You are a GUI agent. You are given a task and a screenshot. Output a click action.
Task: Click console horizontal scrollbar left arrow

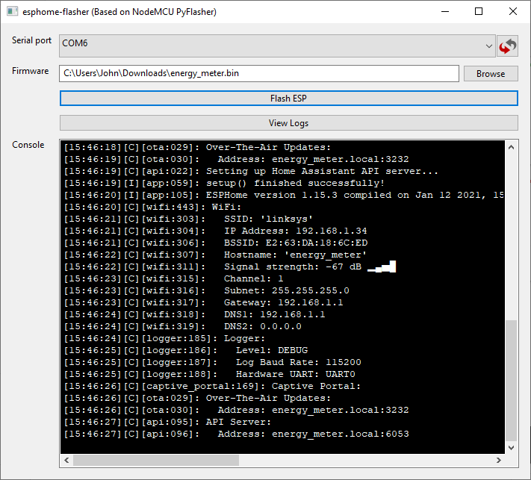[66, 460]
